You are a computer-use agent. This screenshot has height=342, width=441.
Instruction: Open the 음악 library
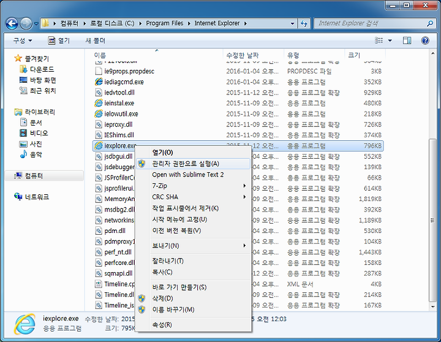coord(31,154)
